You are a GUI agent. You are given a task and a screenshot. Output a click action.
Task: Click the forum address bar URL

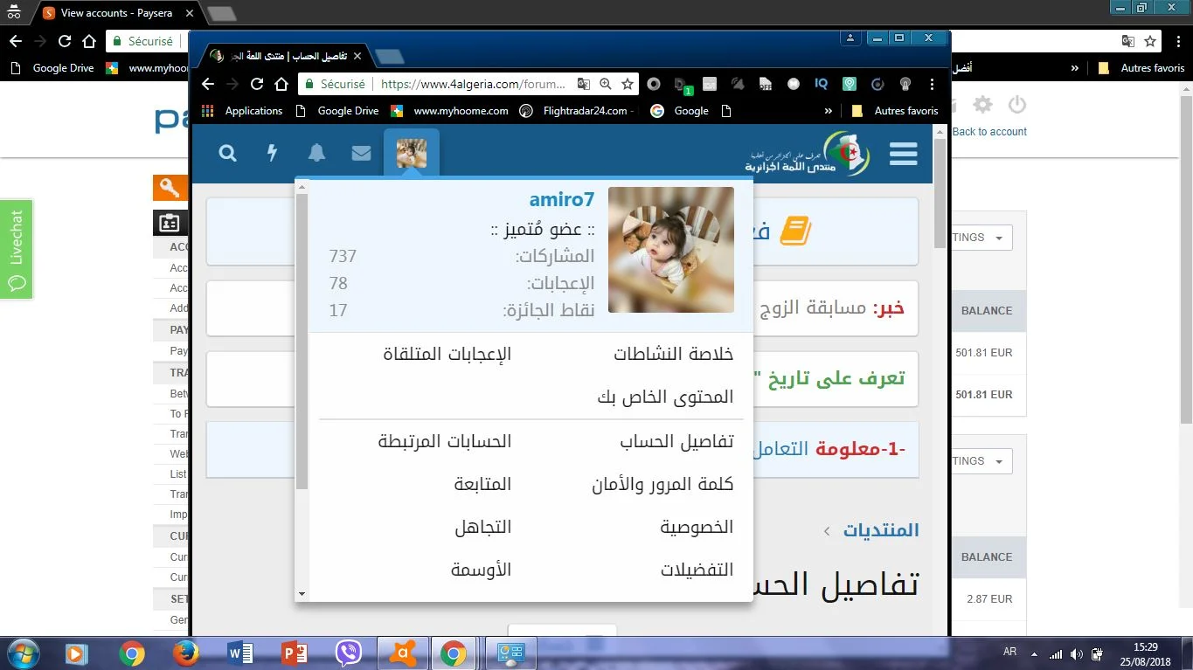pyautogui.click(x=473, y=84)
